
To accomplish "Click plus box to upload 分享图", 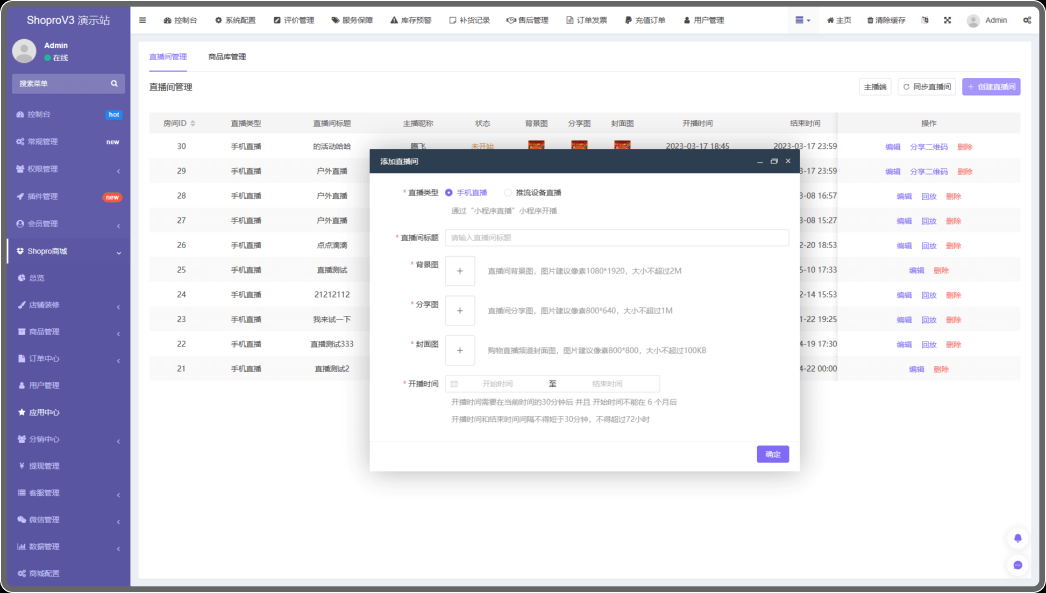I will pos(460,311).
